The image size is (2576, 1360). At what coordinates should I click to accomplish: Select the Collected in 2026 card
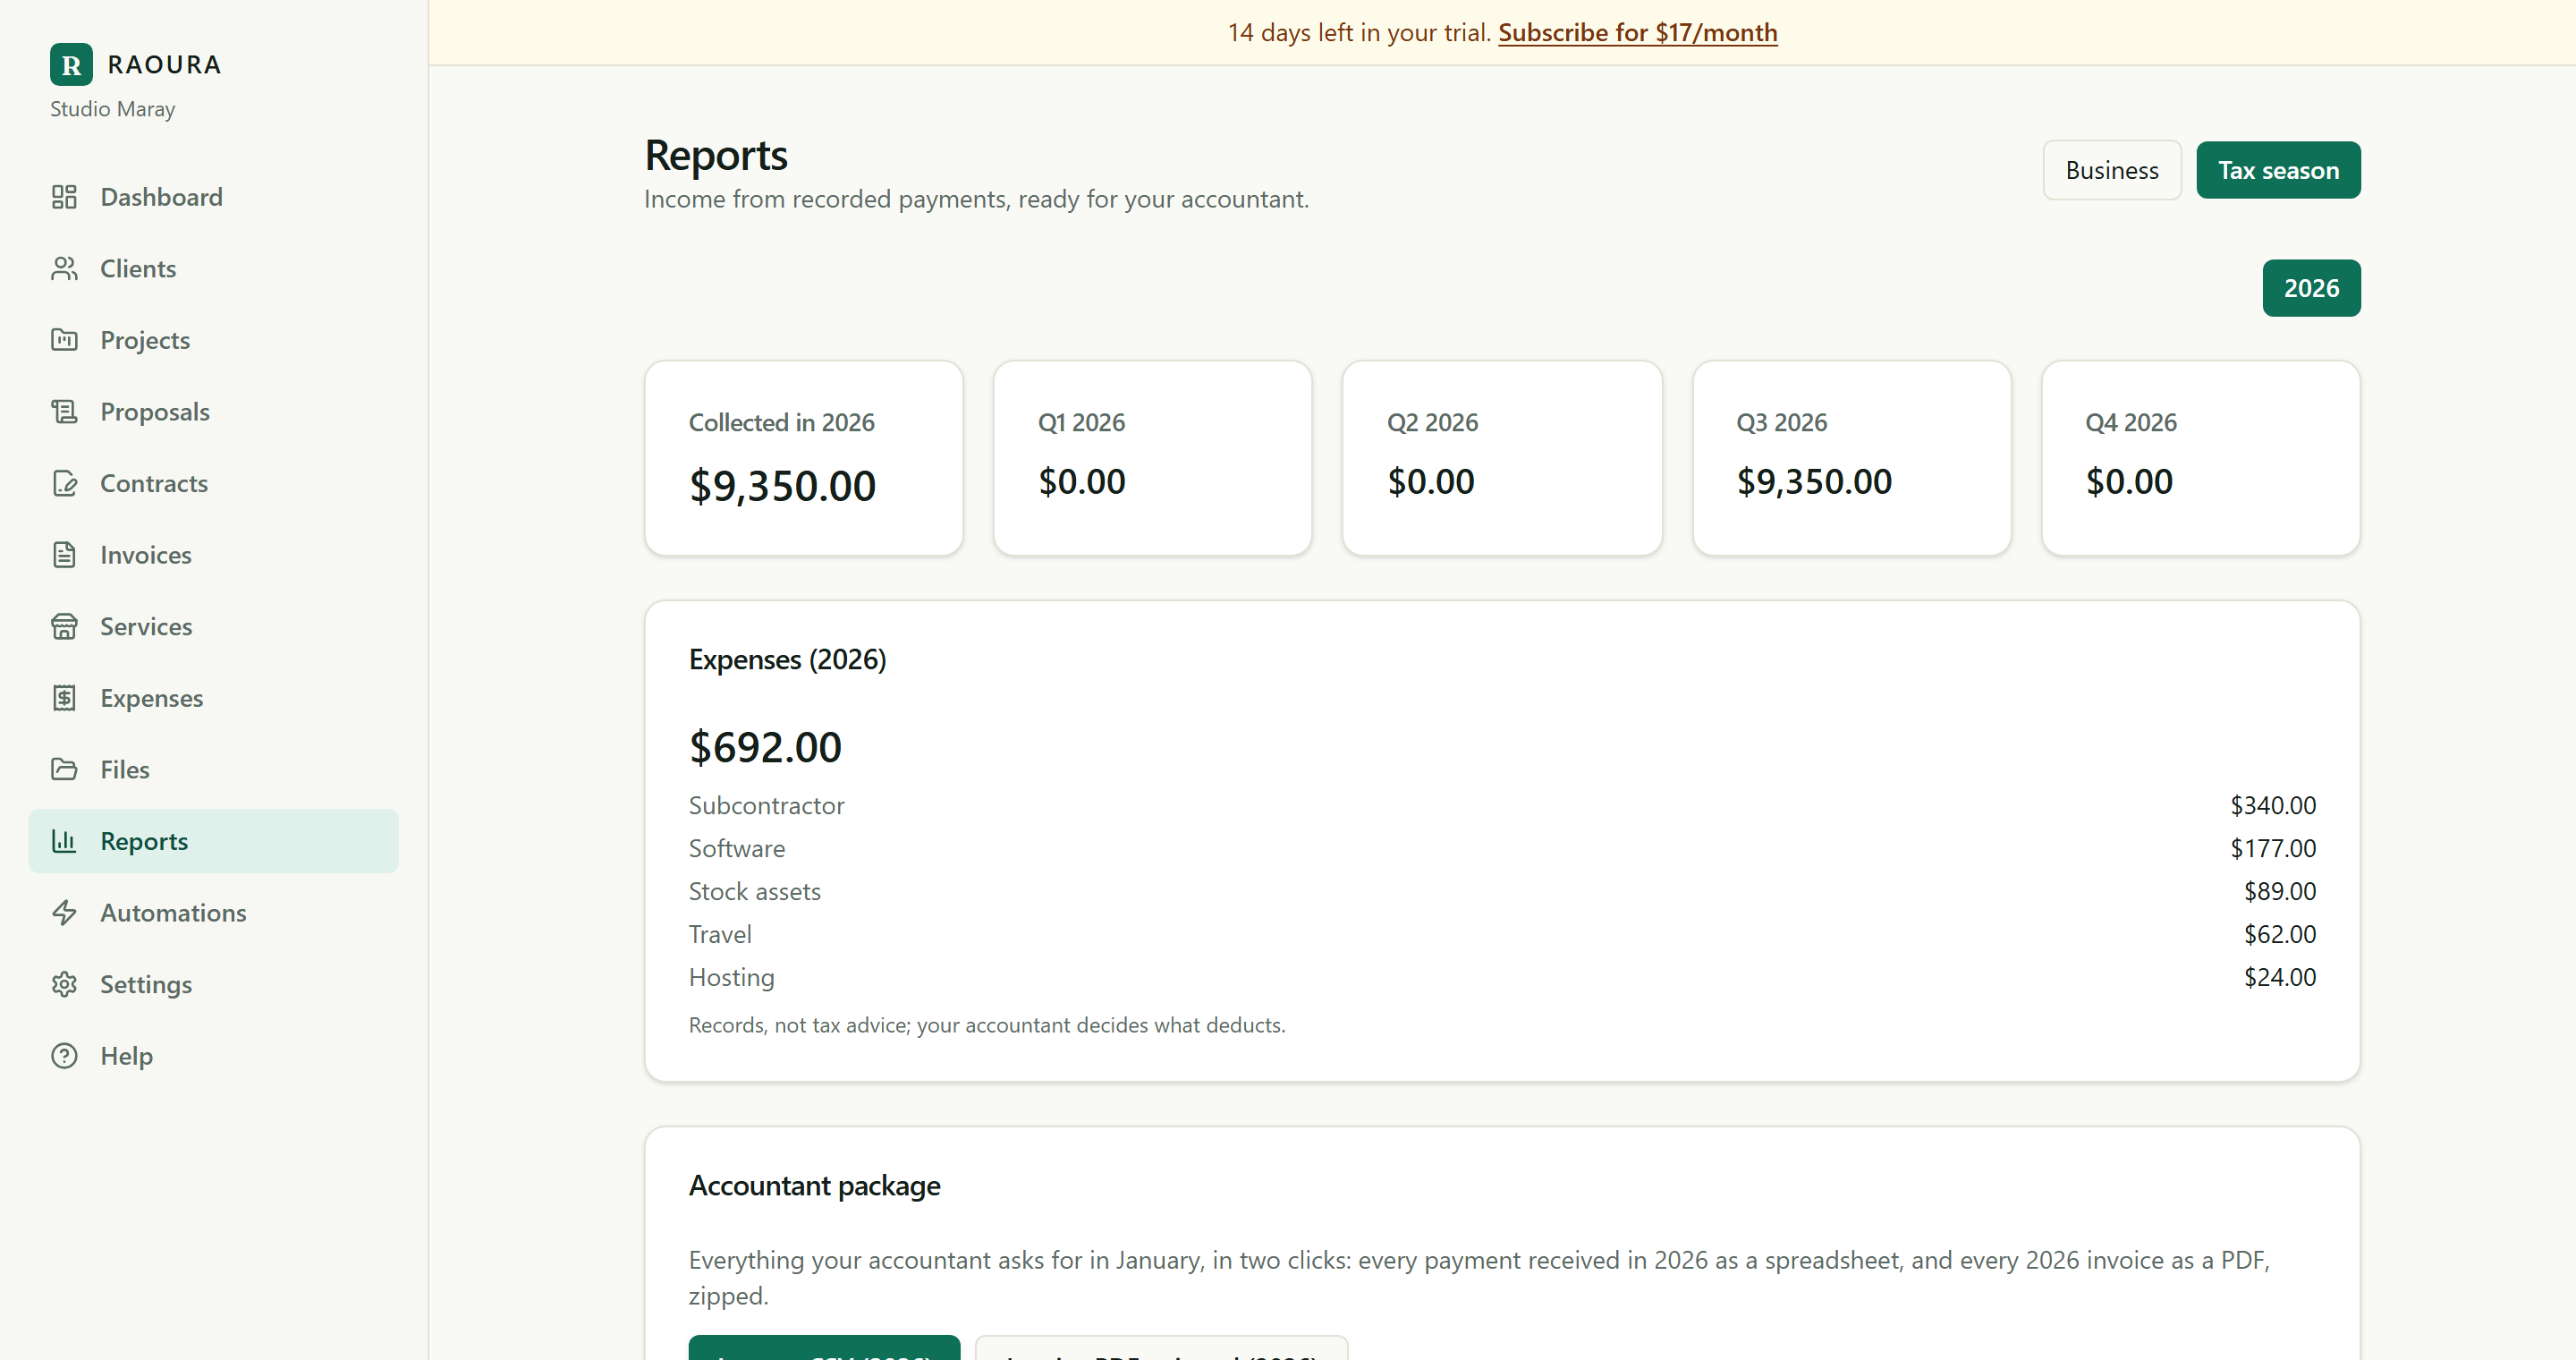tap(804, 458)
